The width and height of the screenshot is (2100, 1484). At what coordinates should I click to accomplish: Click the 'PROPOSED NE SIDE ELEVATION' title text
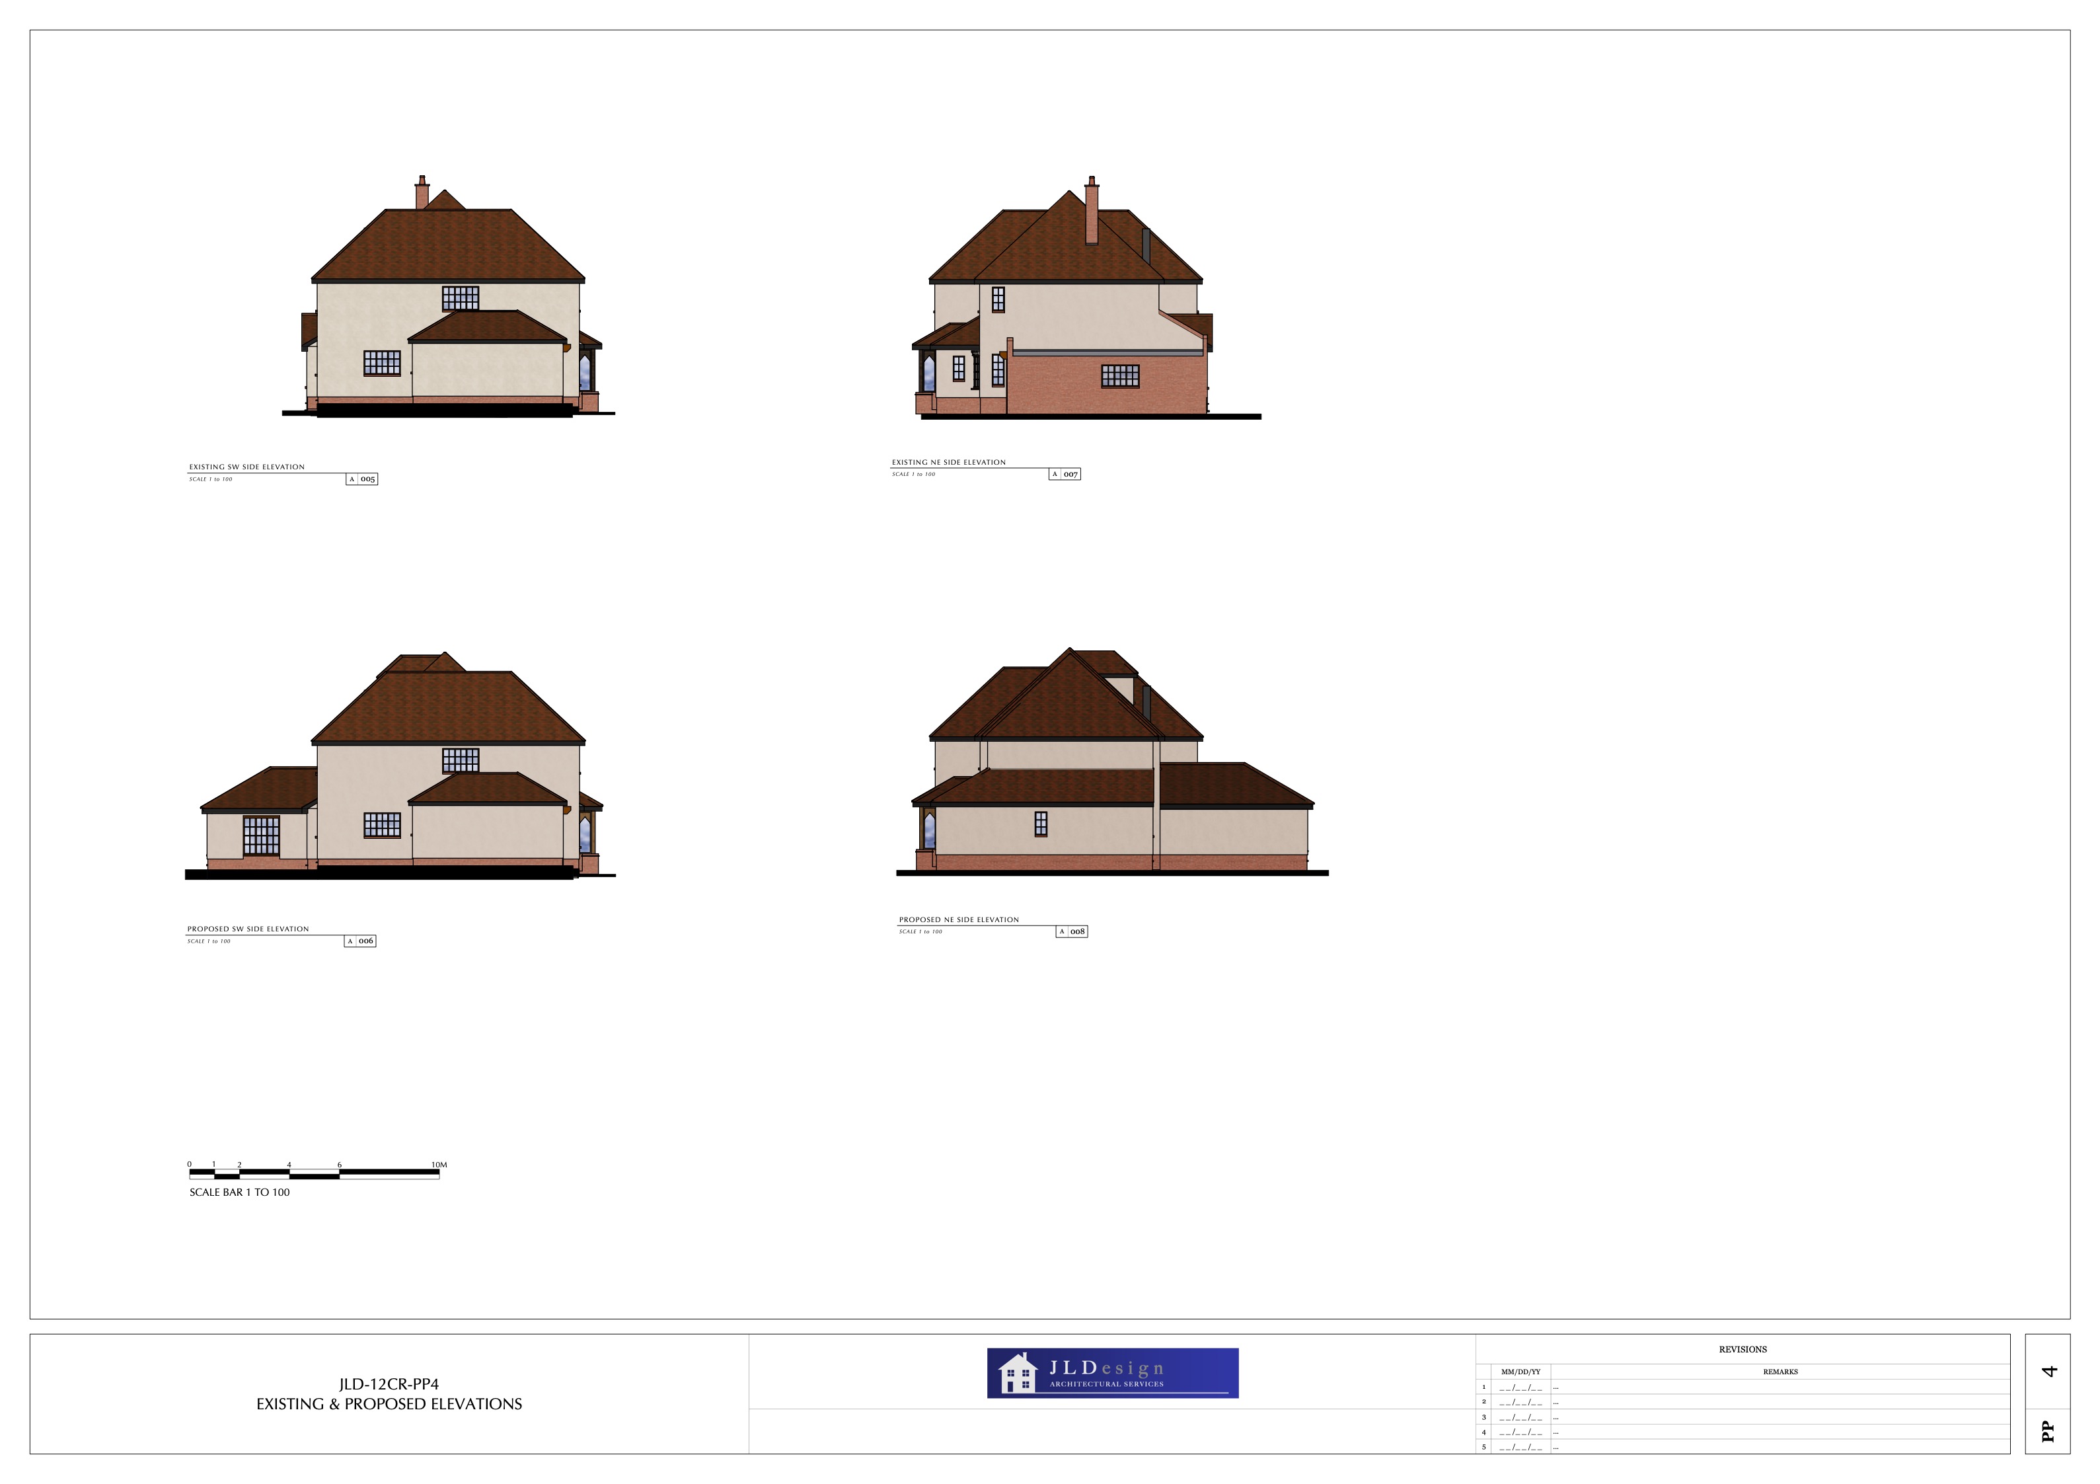[959, 919]
